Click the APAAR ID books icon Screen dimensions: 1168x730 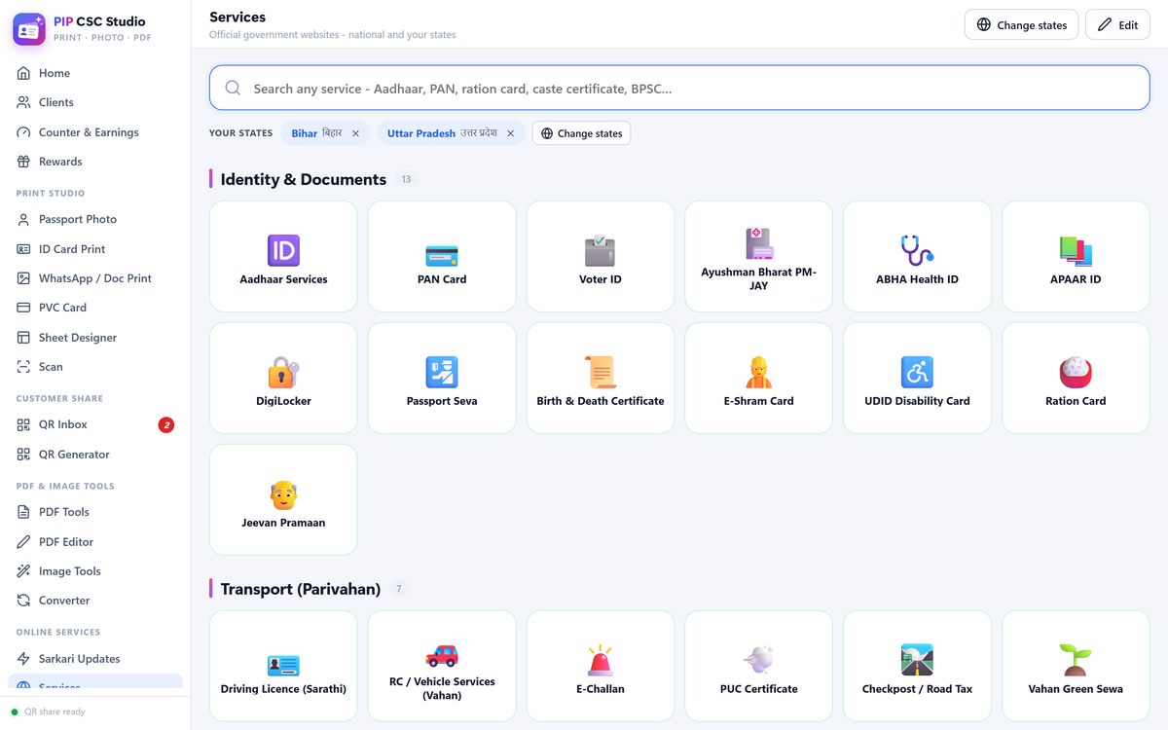coord(1076,251)
